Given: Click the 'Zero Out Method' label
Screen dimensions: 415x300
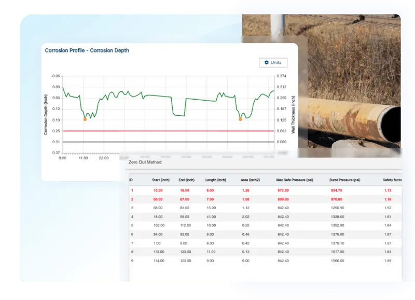Looking at the screenshot, I should tap(145, 162).
